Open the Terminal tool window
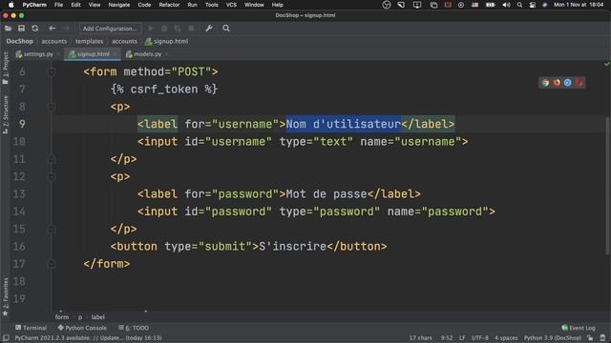 click(x=31, y=328)
